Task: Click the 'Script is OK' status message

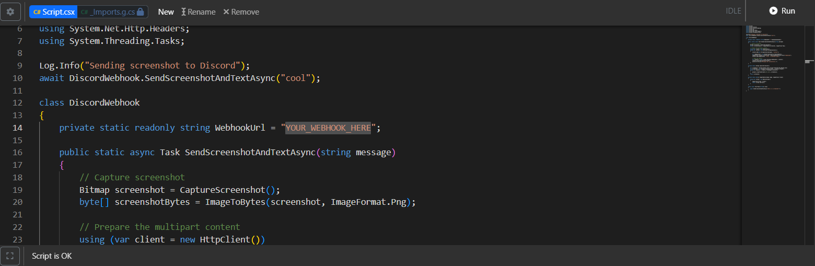Action: point(52,256)
